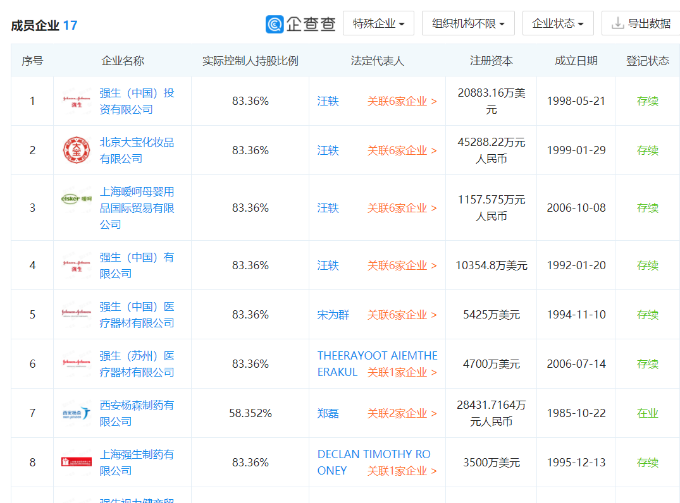The height and width of the screenshot is (503, 680).
Task: Click the elsker 嗳呵 company logo
Action: pyautogui.click(x=77, y=199)
